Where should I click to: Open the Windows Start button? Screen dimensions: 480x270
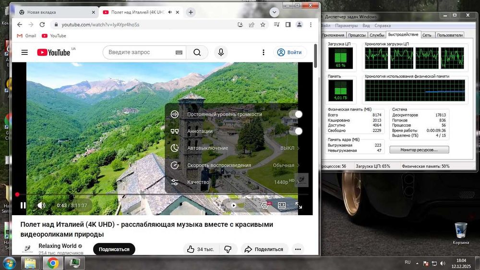[9, 263]
